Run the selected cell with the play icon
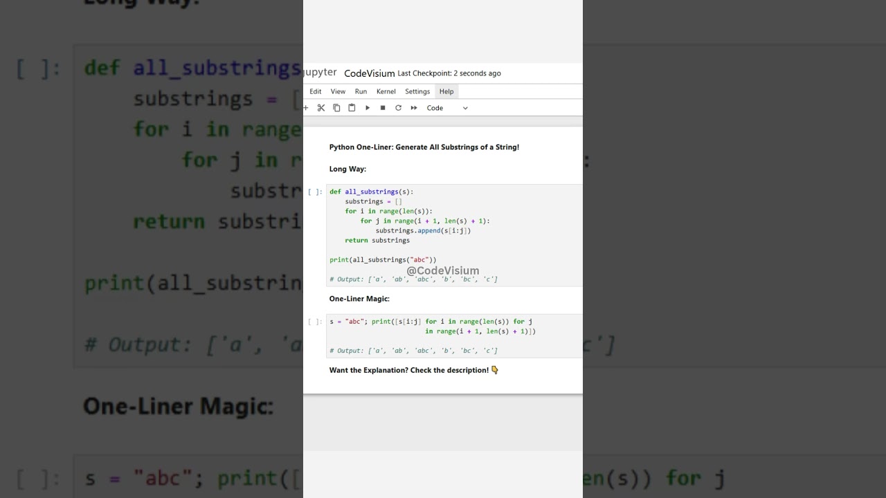This screenshot has width=886, height=498. click(368, 108)
